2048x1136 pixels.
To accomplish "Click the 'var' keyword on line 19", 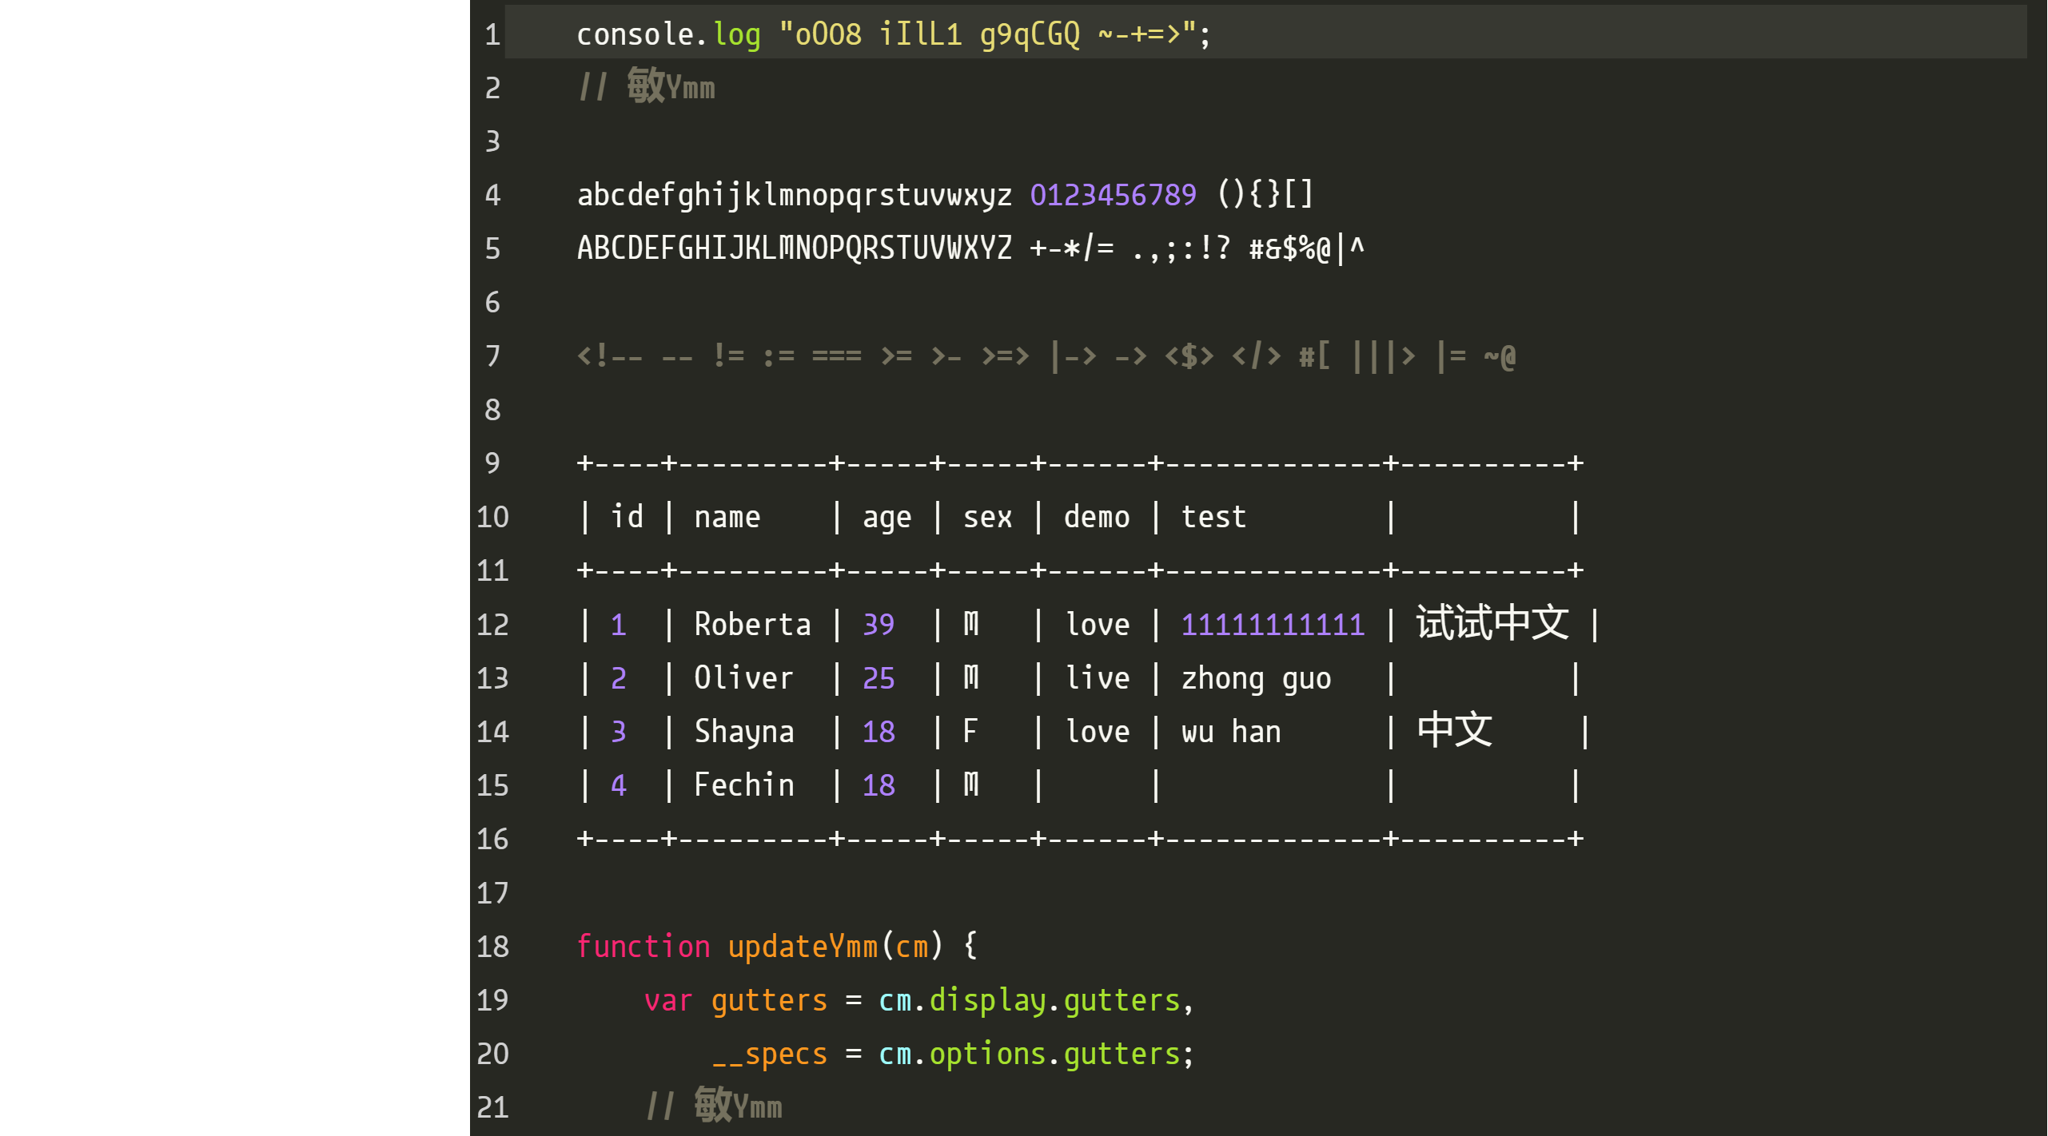I will (x=668, y=1001).
